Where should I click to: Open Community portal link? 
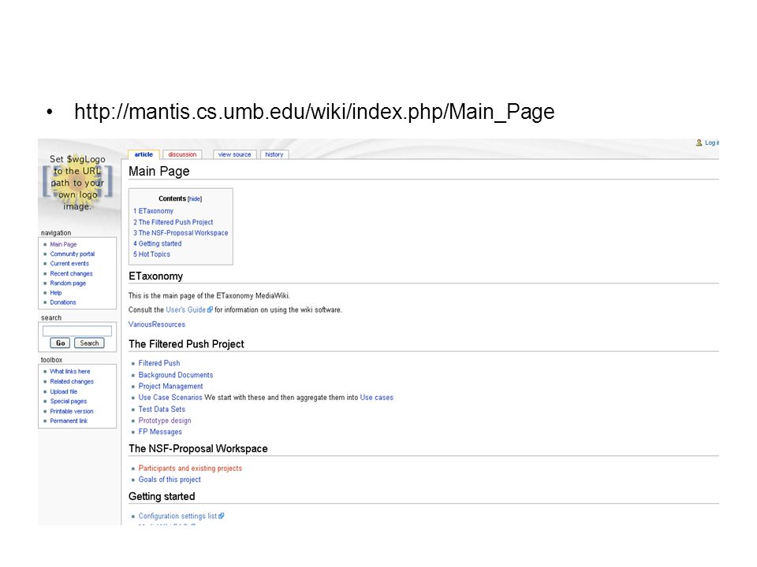(73, 254)
